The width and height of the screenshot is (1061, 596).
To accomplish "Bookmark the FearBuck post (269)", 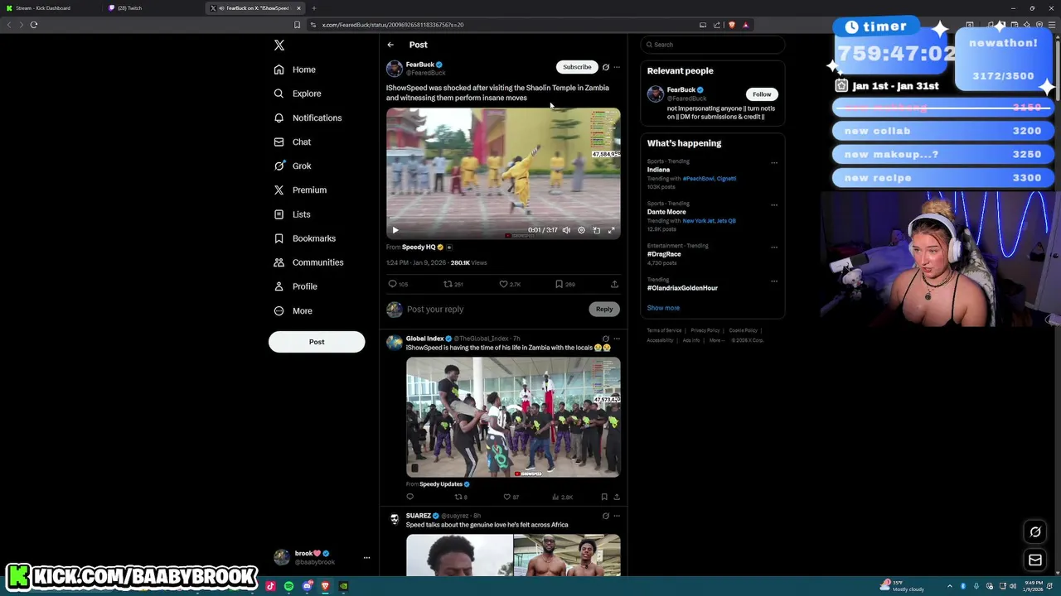I will coord(565,284).
